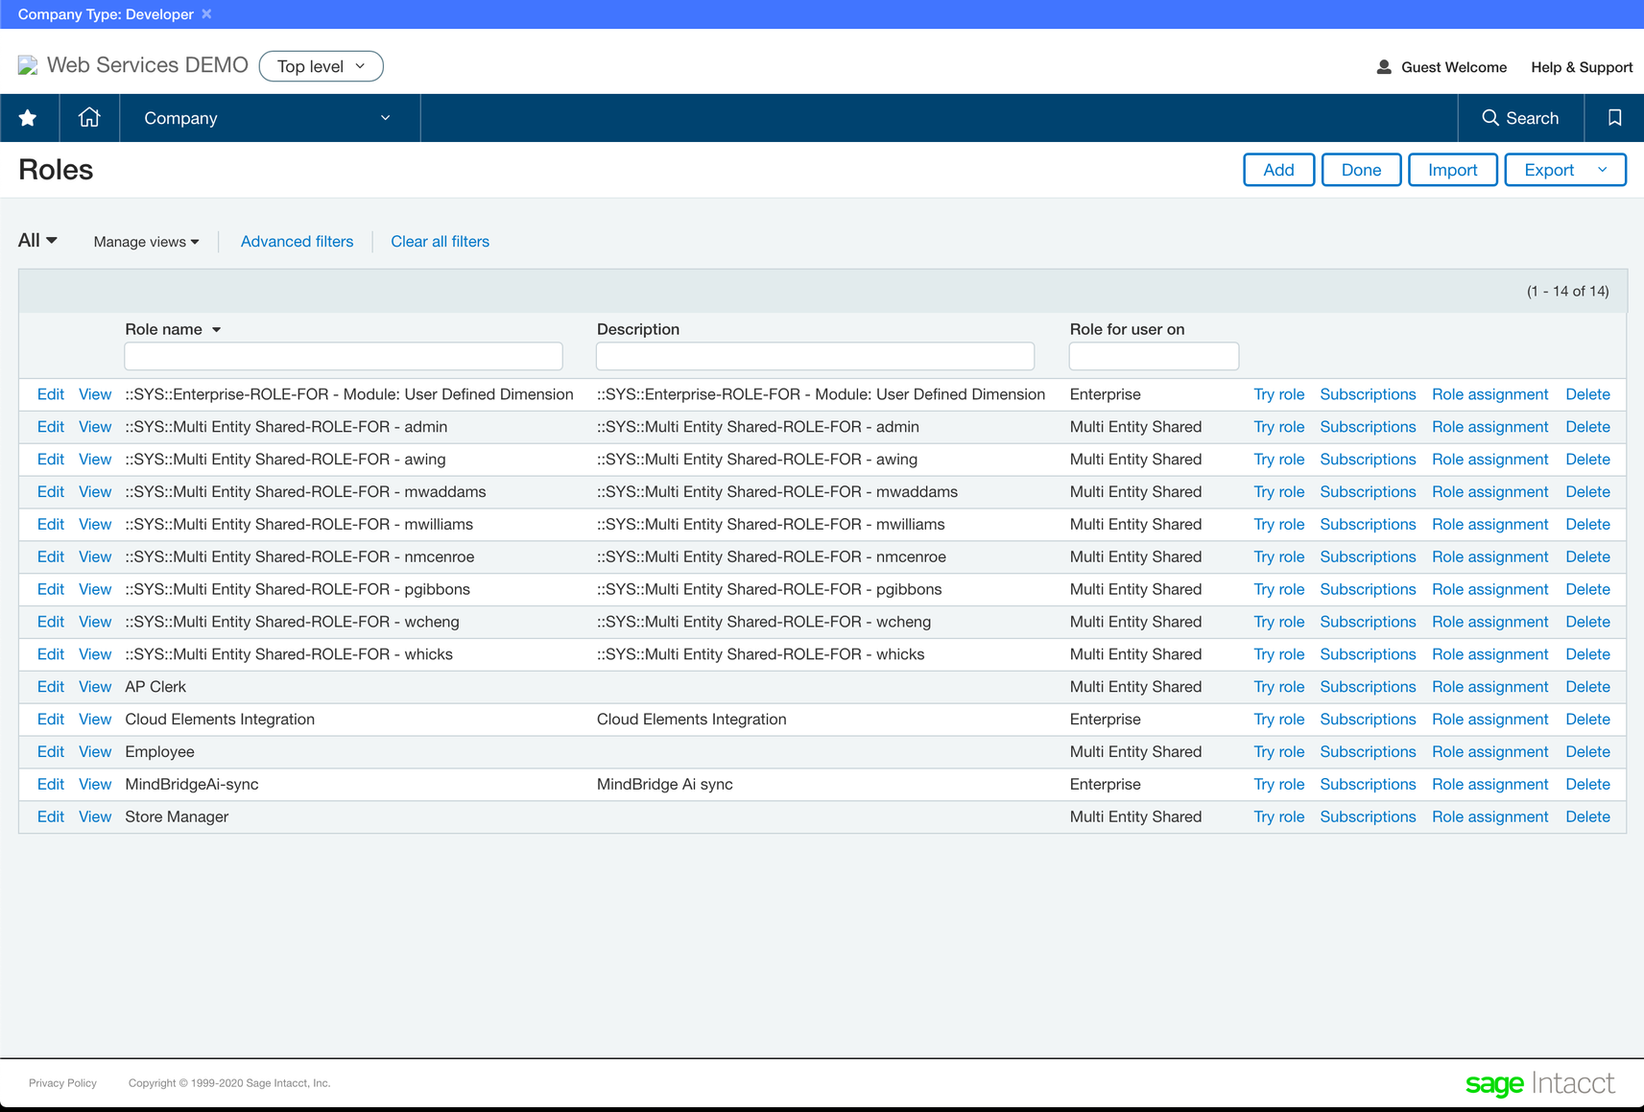Delete the AP Clerk role
1644x1112 pixels.
tap(1587, 687)
